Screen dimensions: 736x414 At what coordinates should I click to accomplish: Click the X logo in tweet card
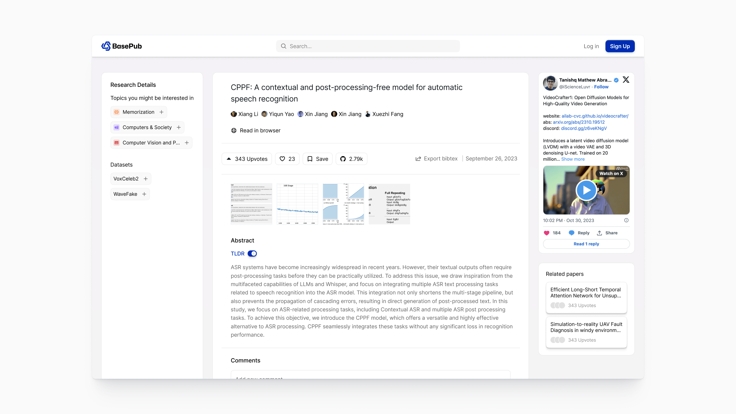pyautogui.click(x=626, y=80)
